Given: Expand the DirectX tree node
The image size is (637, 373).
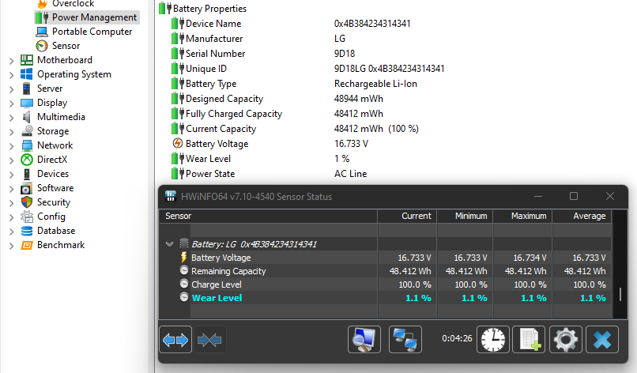Looking at the screenshot, I should coord(11,160).
